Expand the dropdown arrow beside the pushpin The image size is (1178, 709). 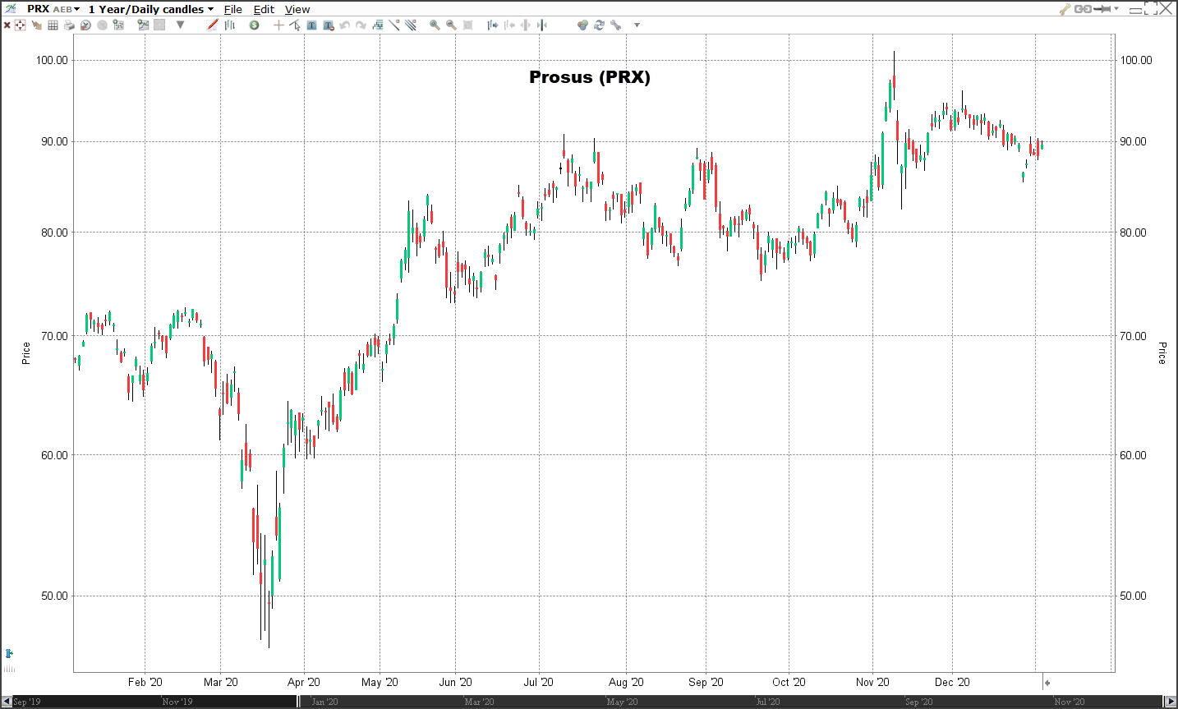(1116, 9)
